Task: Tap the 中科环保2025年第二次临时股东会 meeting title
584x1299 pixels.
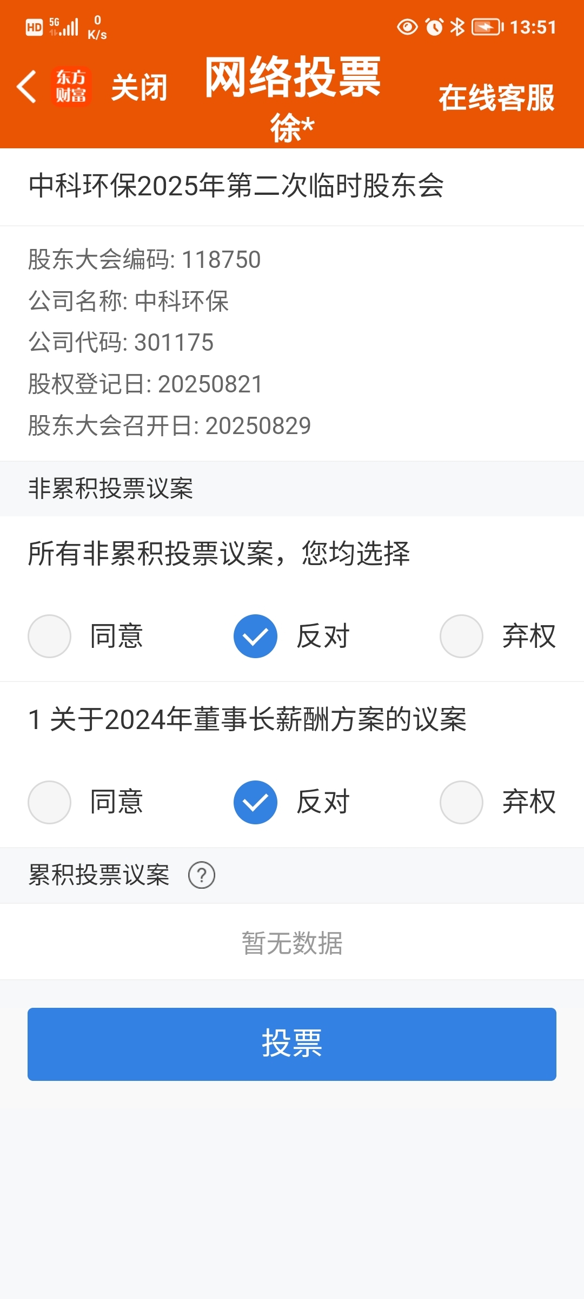Action: [236, 186]
